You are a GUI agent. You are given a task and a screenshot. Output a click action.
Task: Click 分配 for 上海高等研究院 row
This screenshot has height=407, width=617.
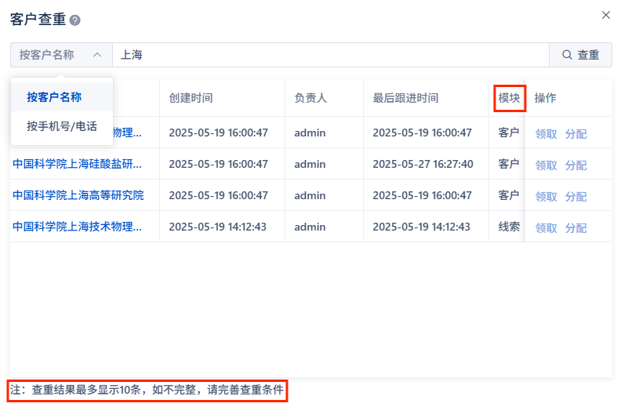[x=576, y=197]
